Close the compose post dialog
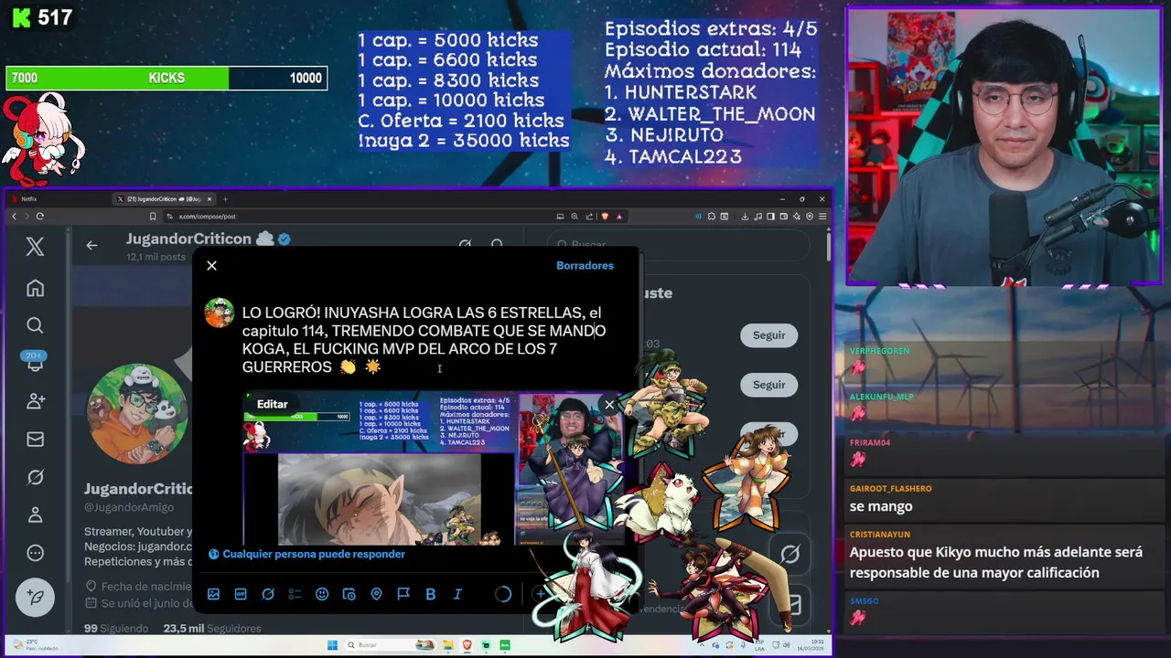 211,265
